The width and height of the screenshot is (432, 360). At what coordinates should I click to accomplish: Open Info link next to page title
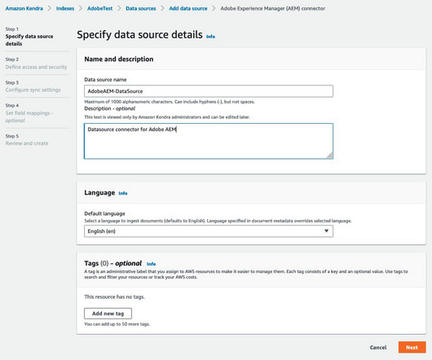pyautogui.click(x=211, y=37)
